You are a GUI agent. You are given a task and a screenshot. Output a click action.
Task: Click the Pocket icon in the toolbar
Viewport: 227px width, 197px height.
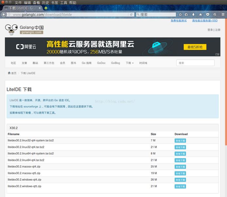208,14
